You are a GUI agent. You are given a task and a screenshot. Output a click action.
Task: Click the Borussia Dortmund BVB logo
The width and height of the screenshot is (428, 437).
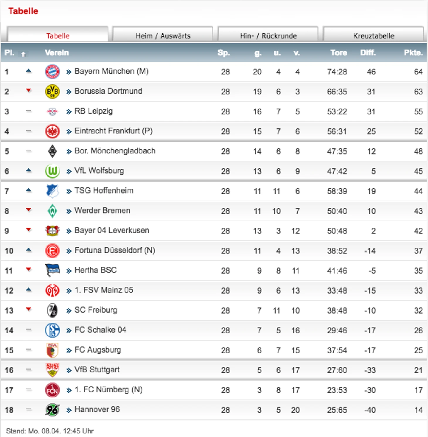52,92
